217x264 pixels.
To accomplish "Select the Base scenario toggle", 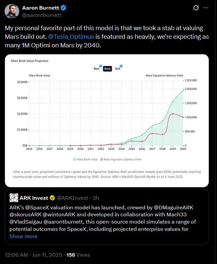I will tap(108, 69).
